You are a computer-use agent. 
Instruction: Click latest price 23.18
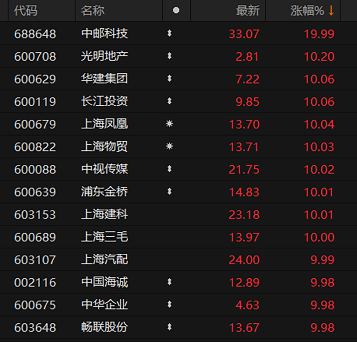click(x=244, y=214)
